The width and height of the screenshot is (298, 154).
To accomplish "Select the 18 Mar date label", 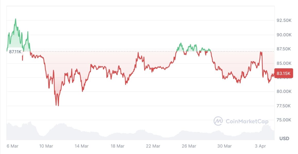I will (x=117, y=146).
